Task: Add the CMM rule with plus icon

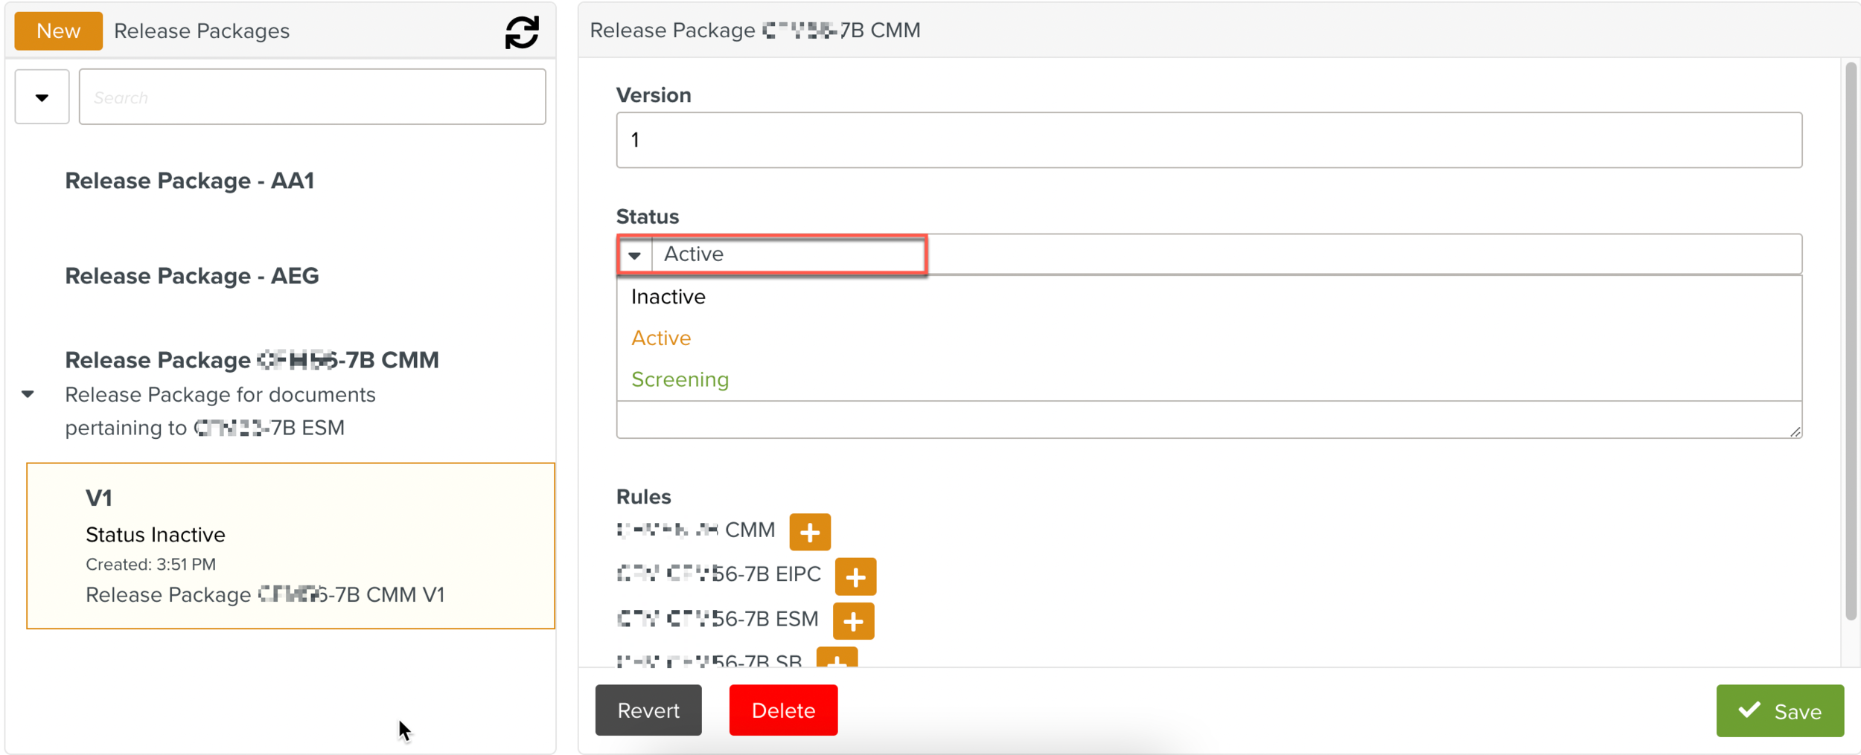Action: pyautogui.click(x=809, y=532)
